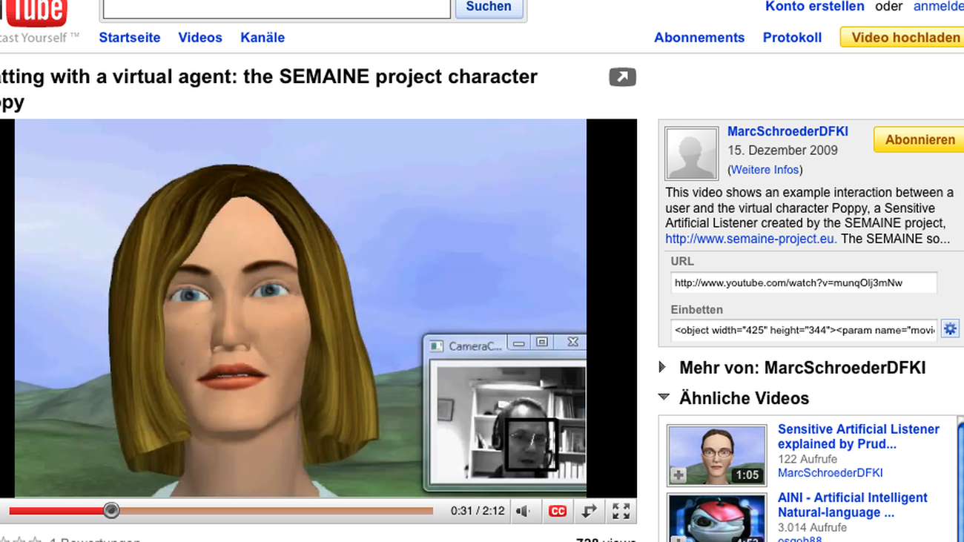Click the uploader's profile avatar image
Image resolution: width=964 pixels, height=542 pixels.
(691, 153)
